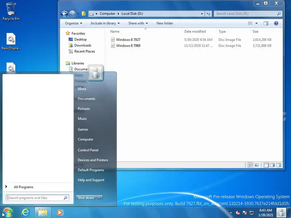The image size is (291, 218).
Task: Open Control Panel from the Start menu
Action: click(88, 150)
